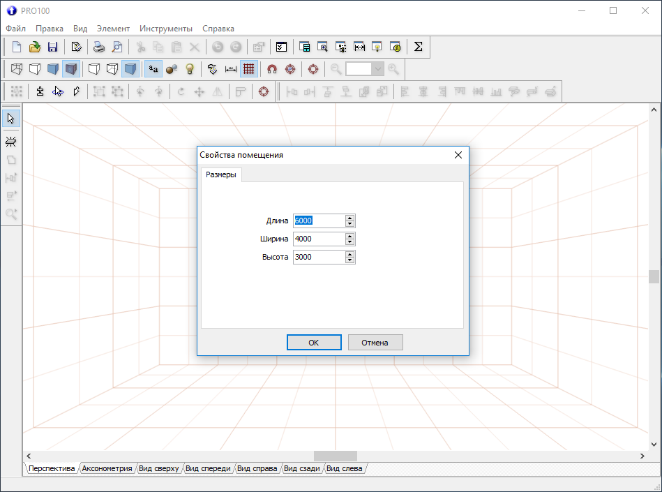Expand the zoom level dropdown

click(x=377, y=69)
